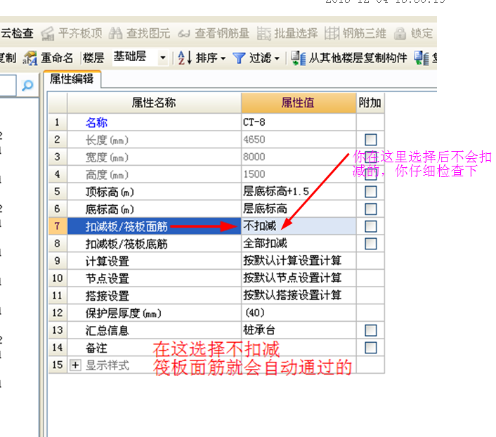Viewport: 496px width, 437px height.
Task: Toggle 附加 checkbox for 扣减板/筏板面筋
Action: (370, 226)
